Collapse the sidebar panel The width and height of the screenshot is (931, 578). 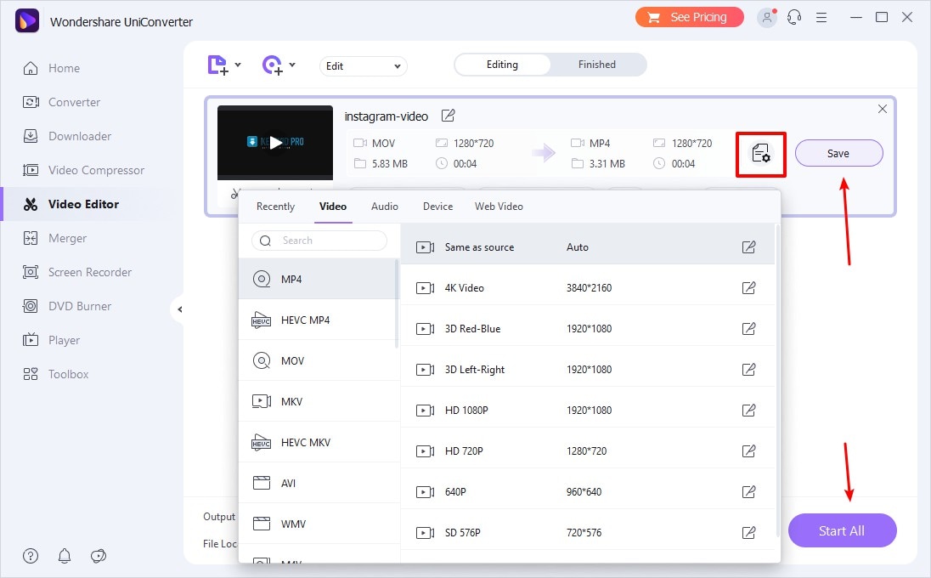pos(179,309)
